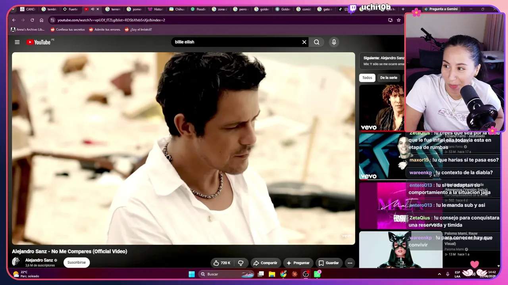Run the search with magnifier button

click(317, 42)
